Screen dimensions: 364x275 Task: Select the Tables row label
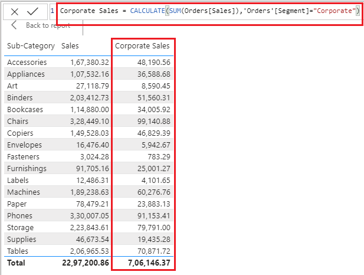(x=18, y=251)
